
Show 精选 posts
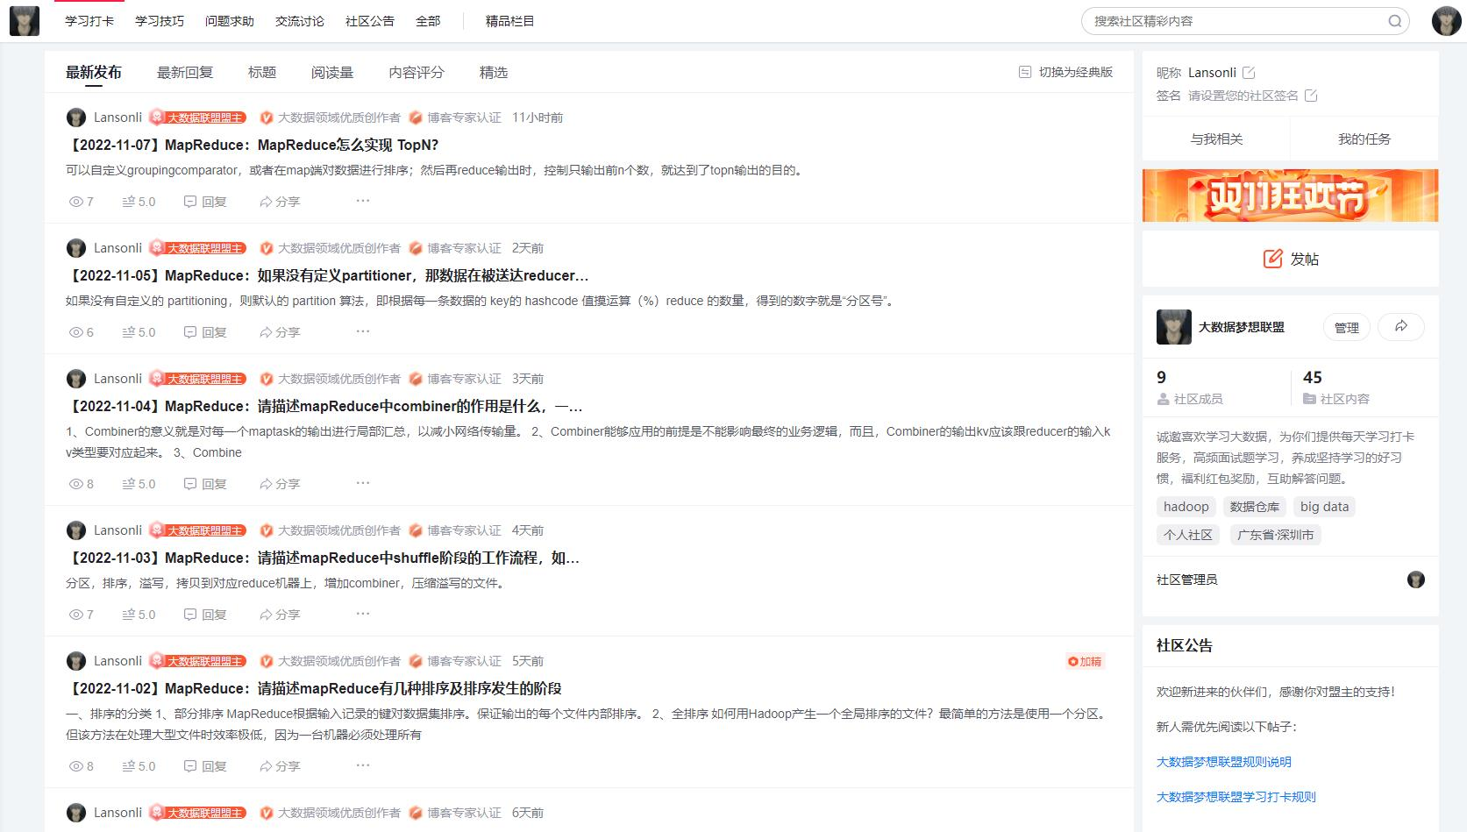494,73
